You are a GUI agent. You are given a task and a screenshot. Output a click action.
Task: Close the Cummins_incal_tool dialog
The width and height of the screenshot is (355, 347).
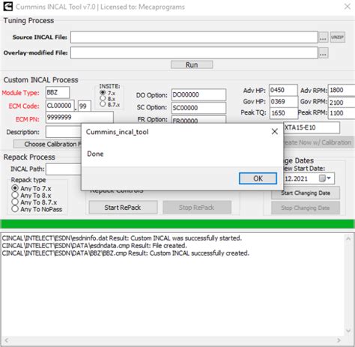point(275,131)
